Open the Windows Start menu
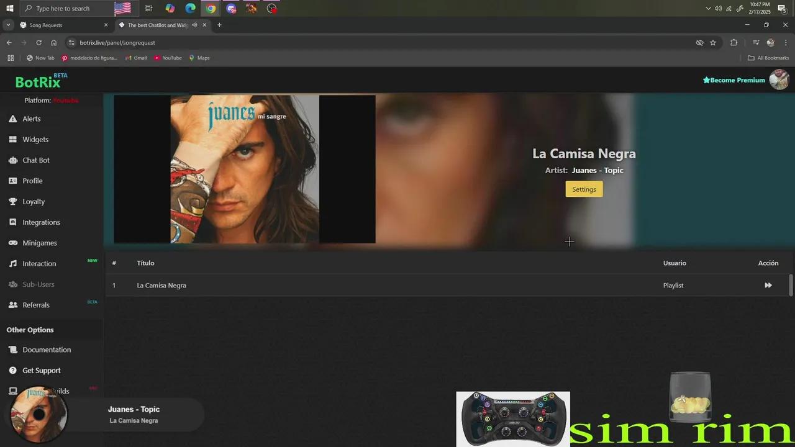 (10, 8)
